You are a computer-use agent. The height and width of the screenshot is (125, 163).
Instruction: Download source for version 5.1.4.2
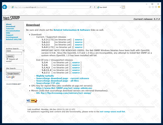coord(76,68)
